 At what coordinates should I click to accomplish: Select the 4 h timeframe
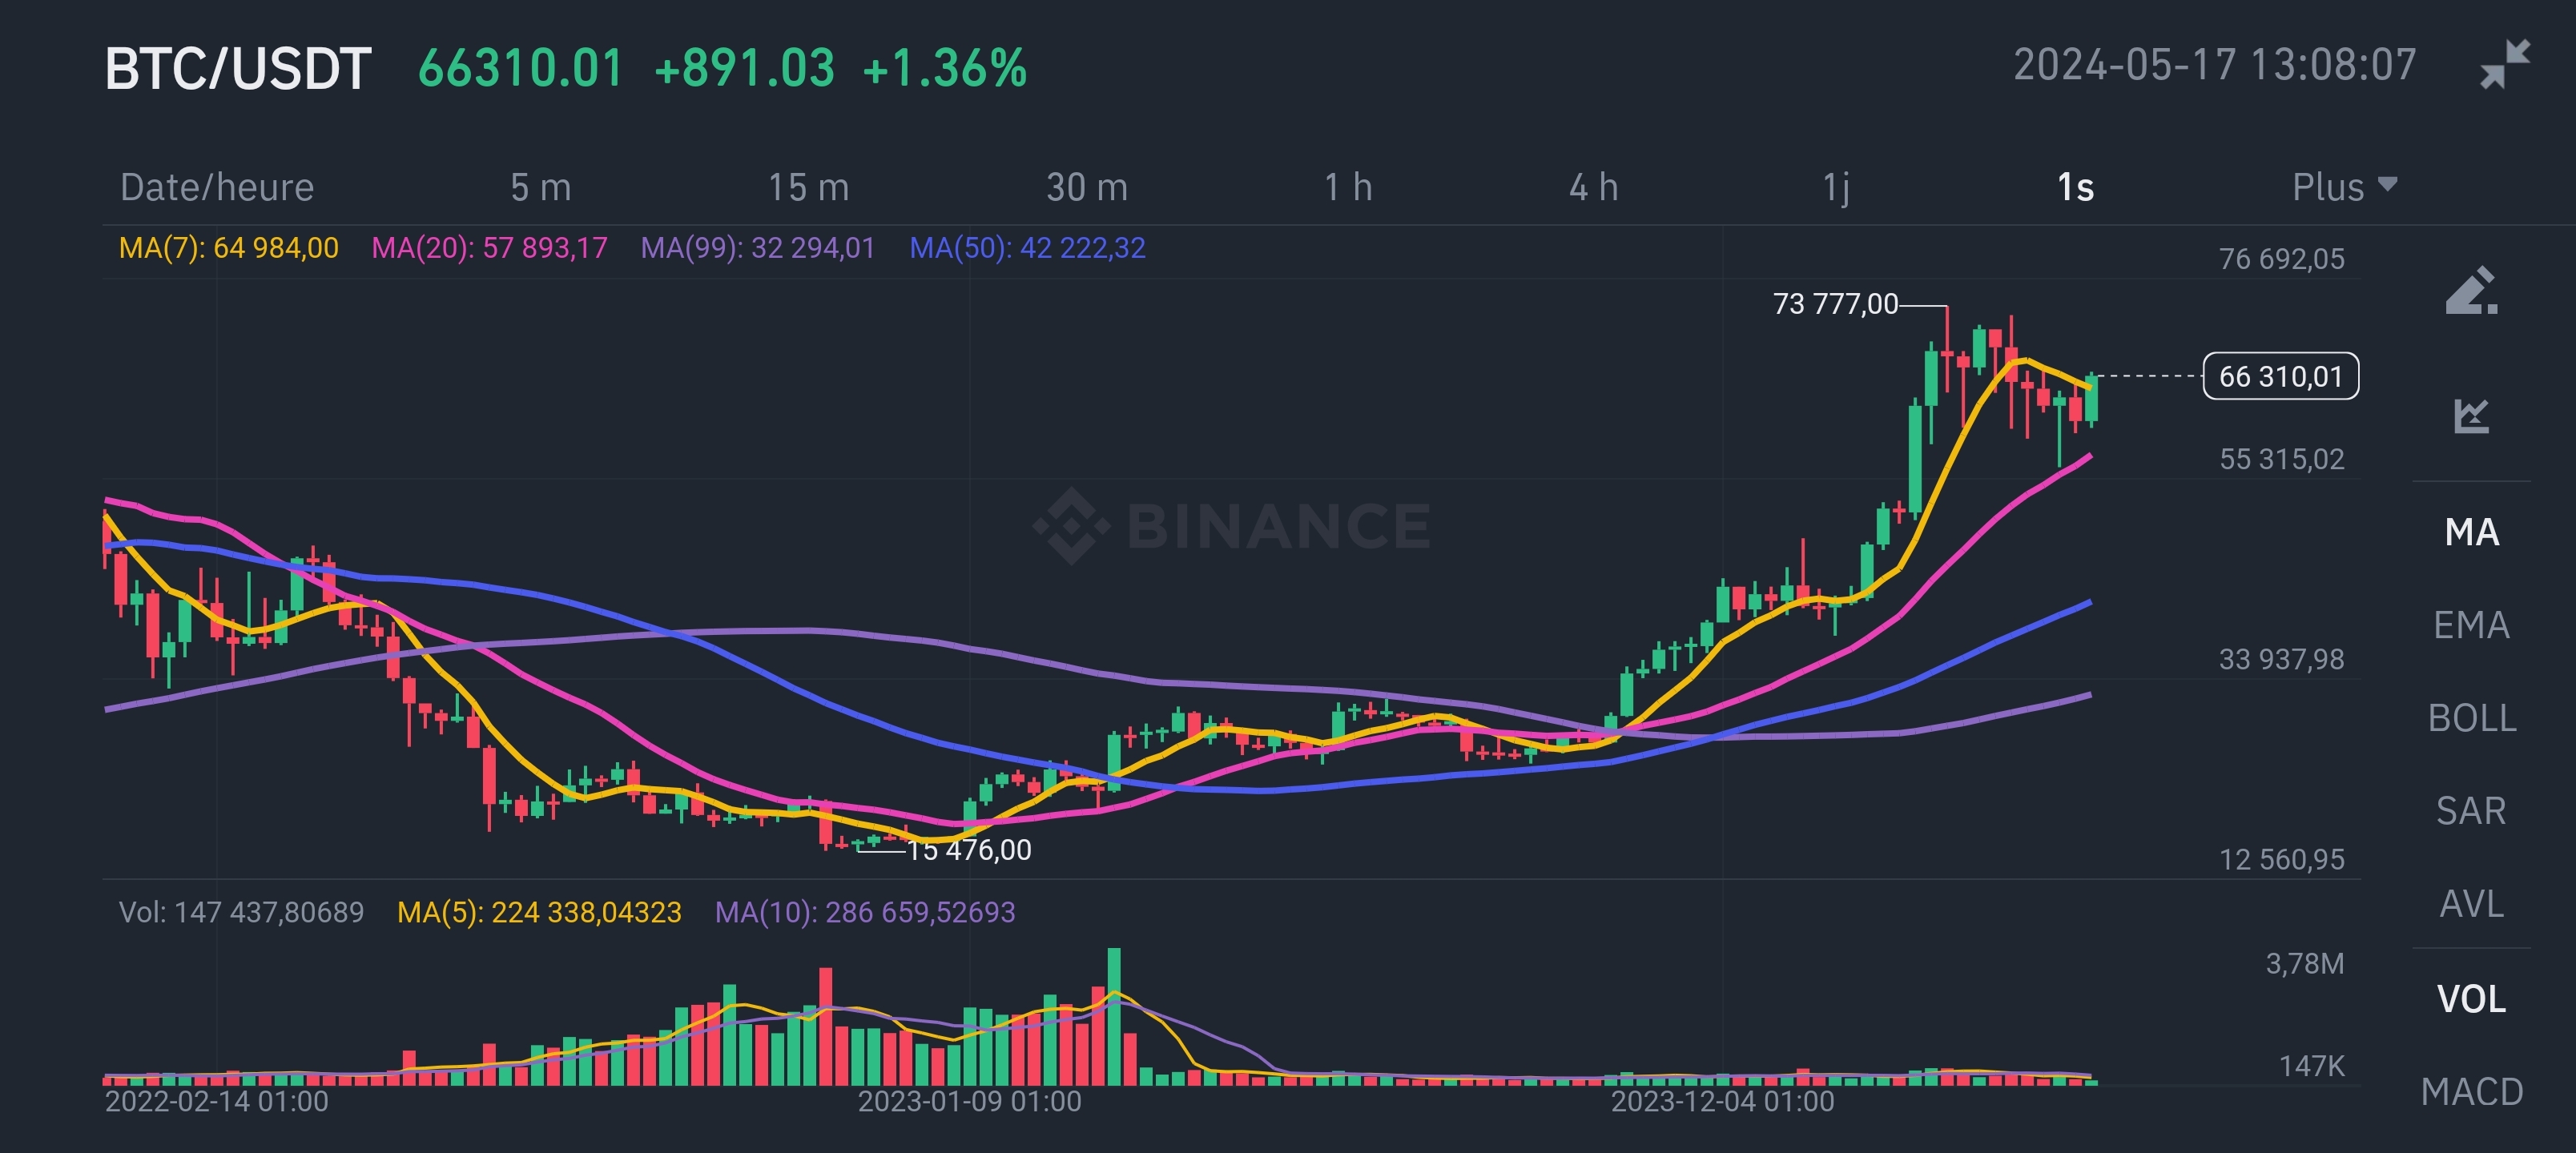point(1593,187)
